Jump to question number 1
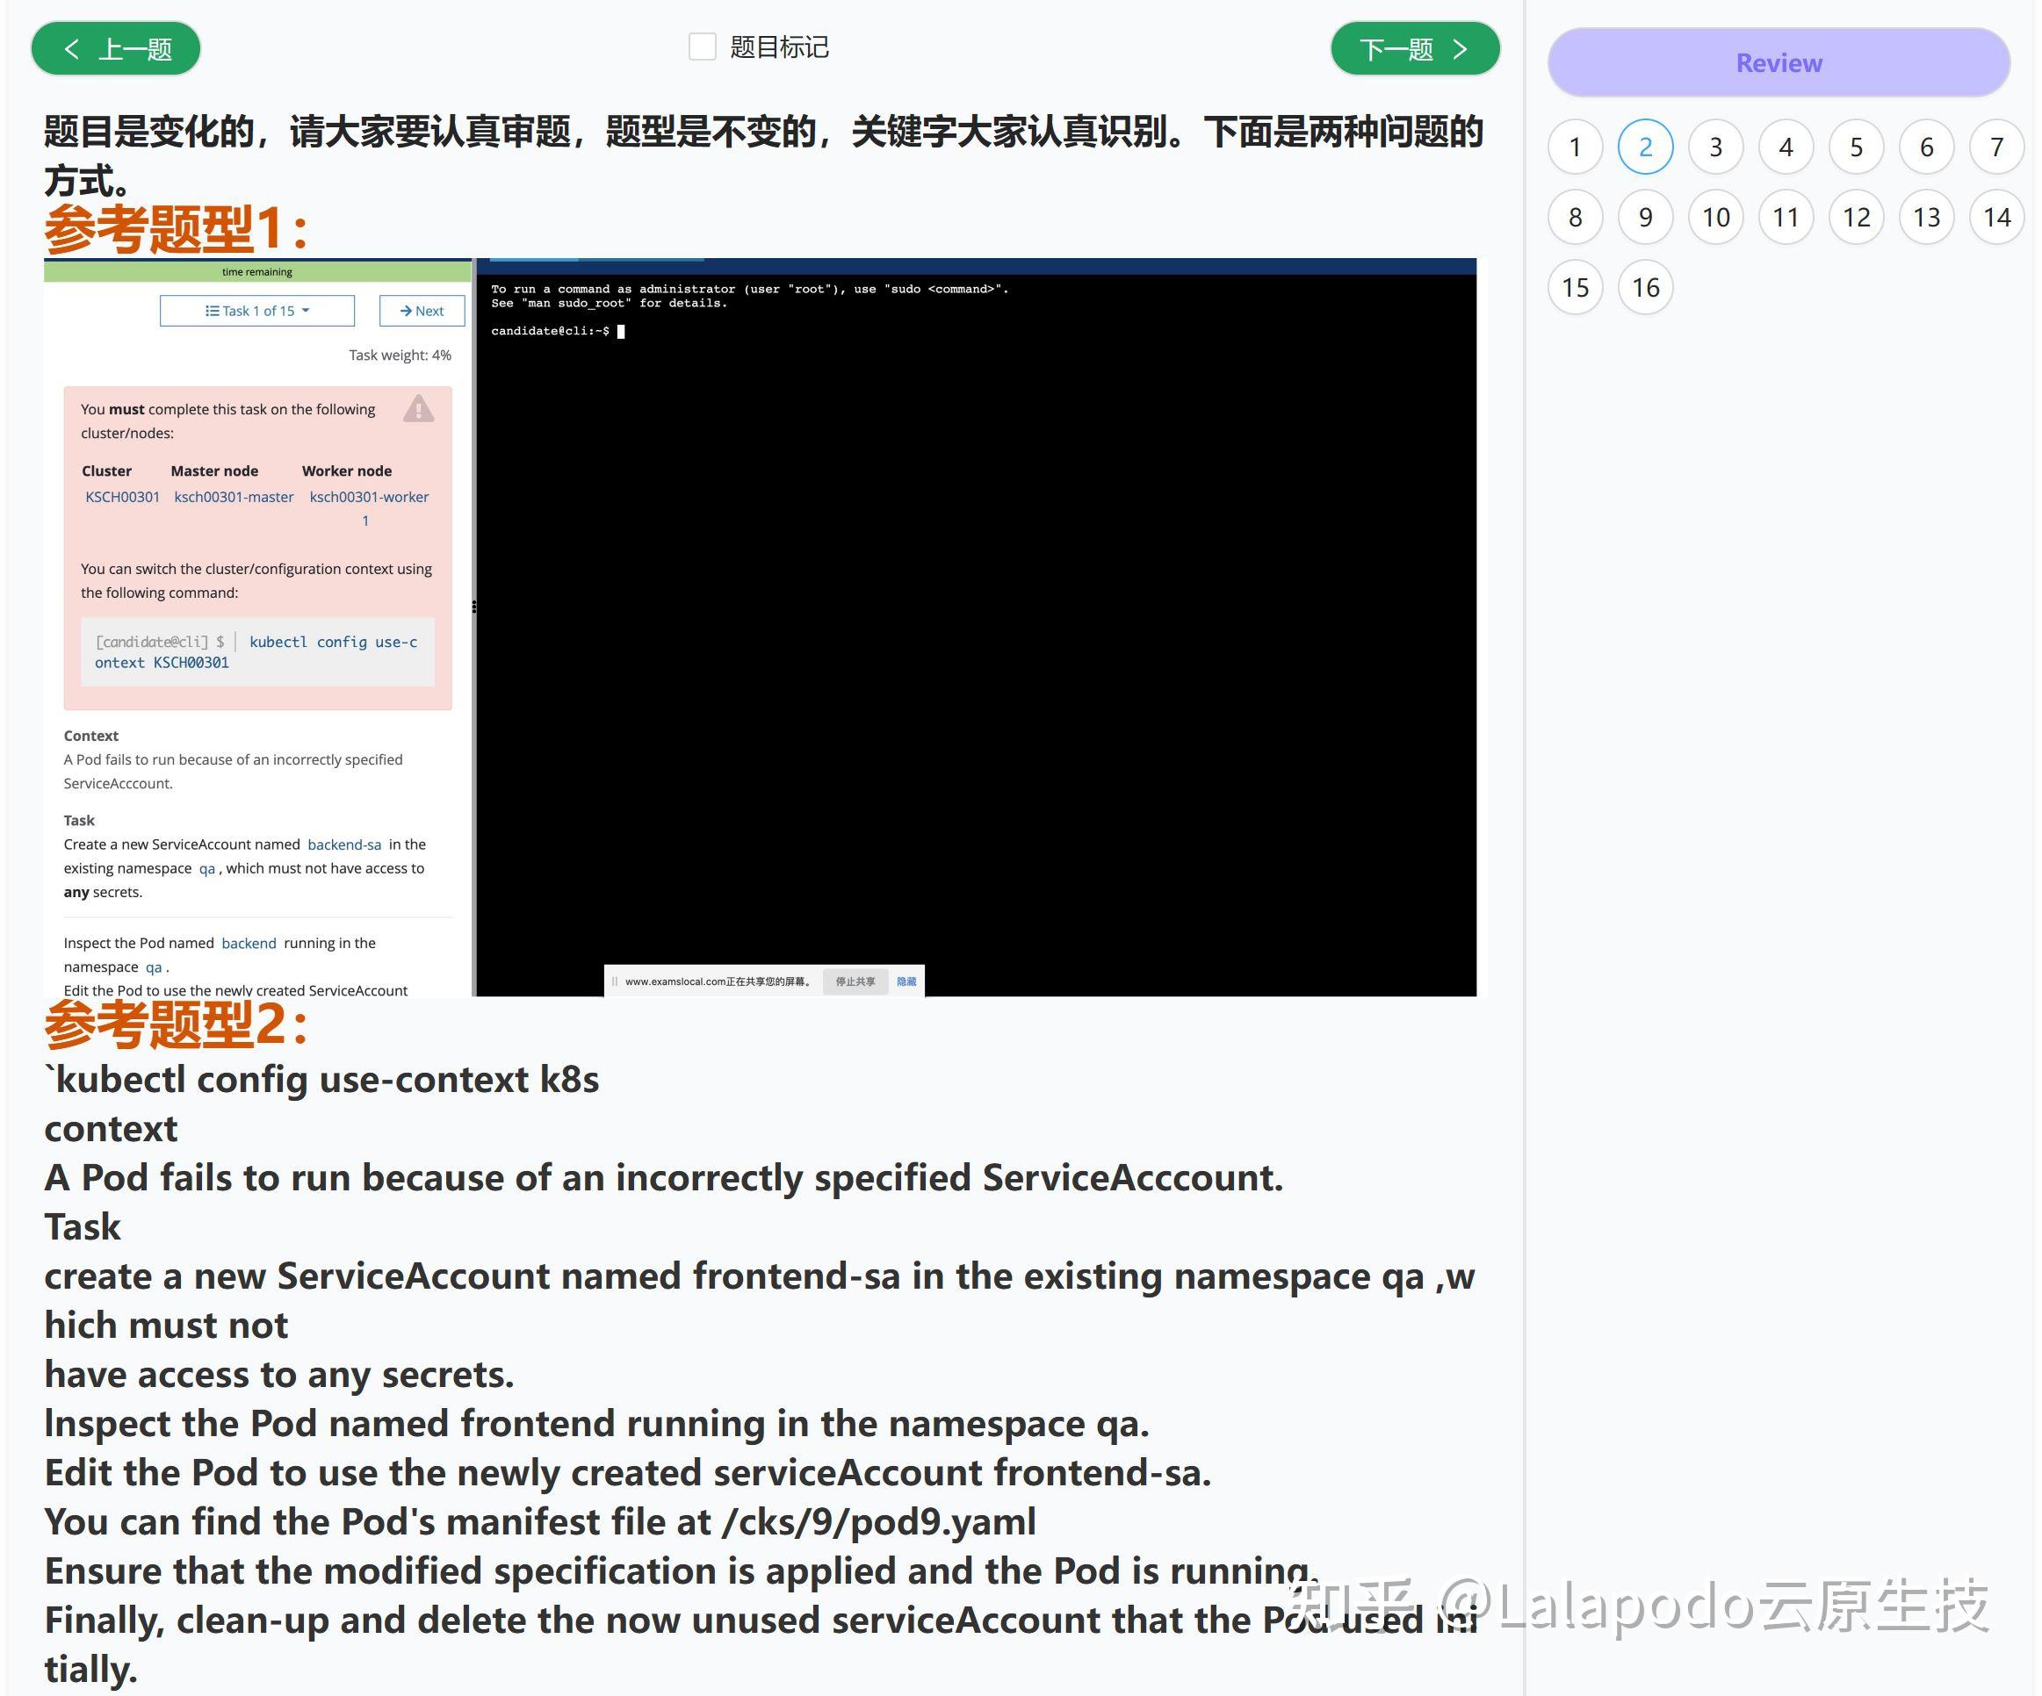2042x1696 pixels. click(1574, 147)
